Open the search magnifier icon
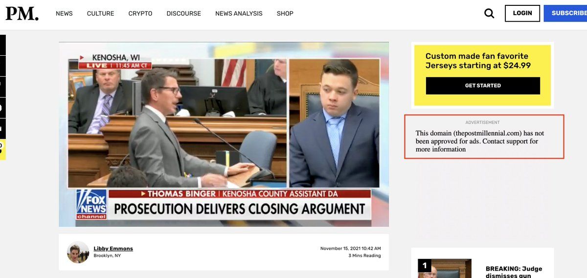 pos(489,13)
